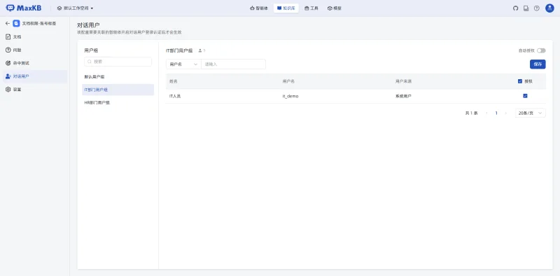
Task: Open the 20条/页 page size dropdown
Action: point(531,113)
